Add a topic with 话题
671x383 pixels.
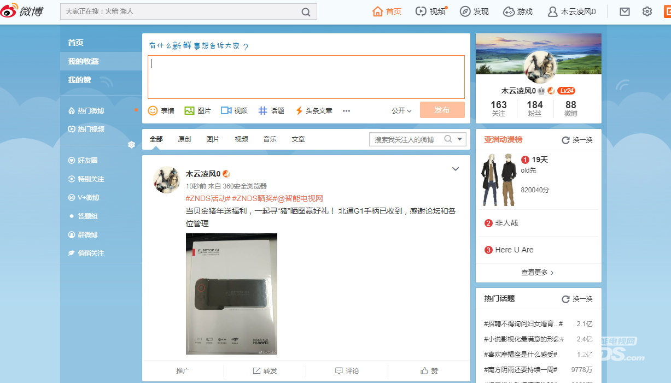pos(271,110)
